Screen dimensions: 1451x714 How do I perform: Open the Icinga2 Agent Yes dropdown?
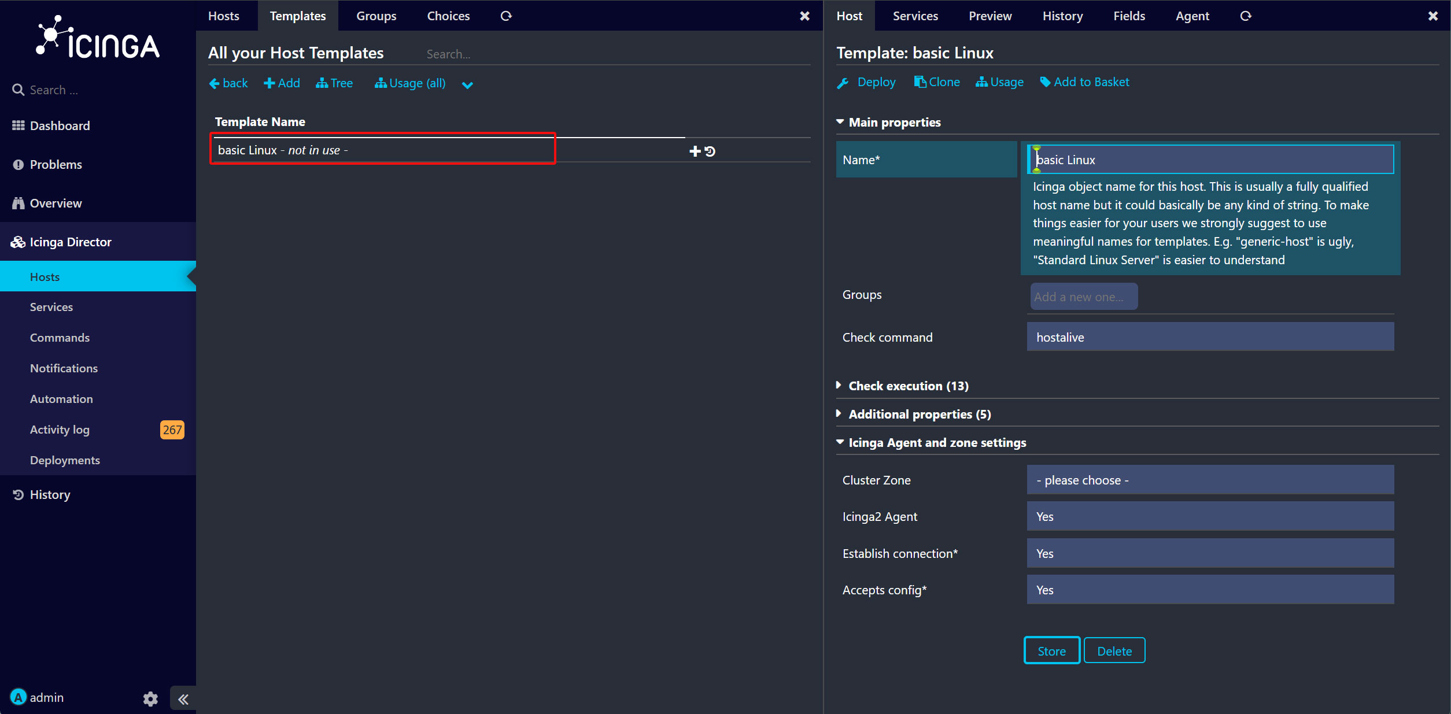(x=1210, y=516)
